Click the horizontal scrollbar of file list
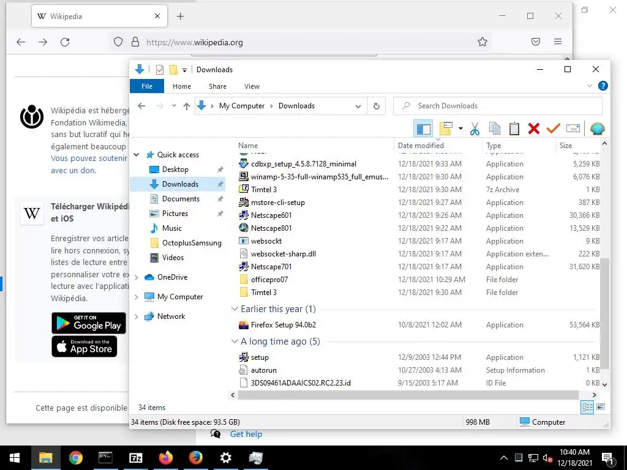 (x=408, y=395)
